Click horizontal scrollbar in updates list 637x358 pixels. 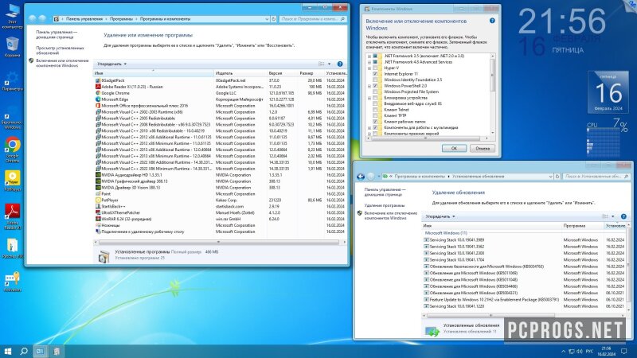pyautogui.click(x=490, y=315)
